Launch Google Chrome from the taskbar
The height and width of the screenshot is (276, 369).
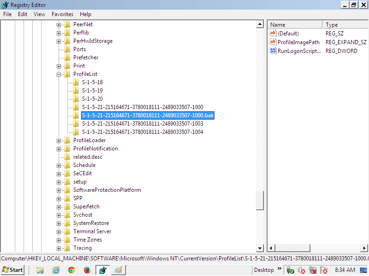pos(71,270)
